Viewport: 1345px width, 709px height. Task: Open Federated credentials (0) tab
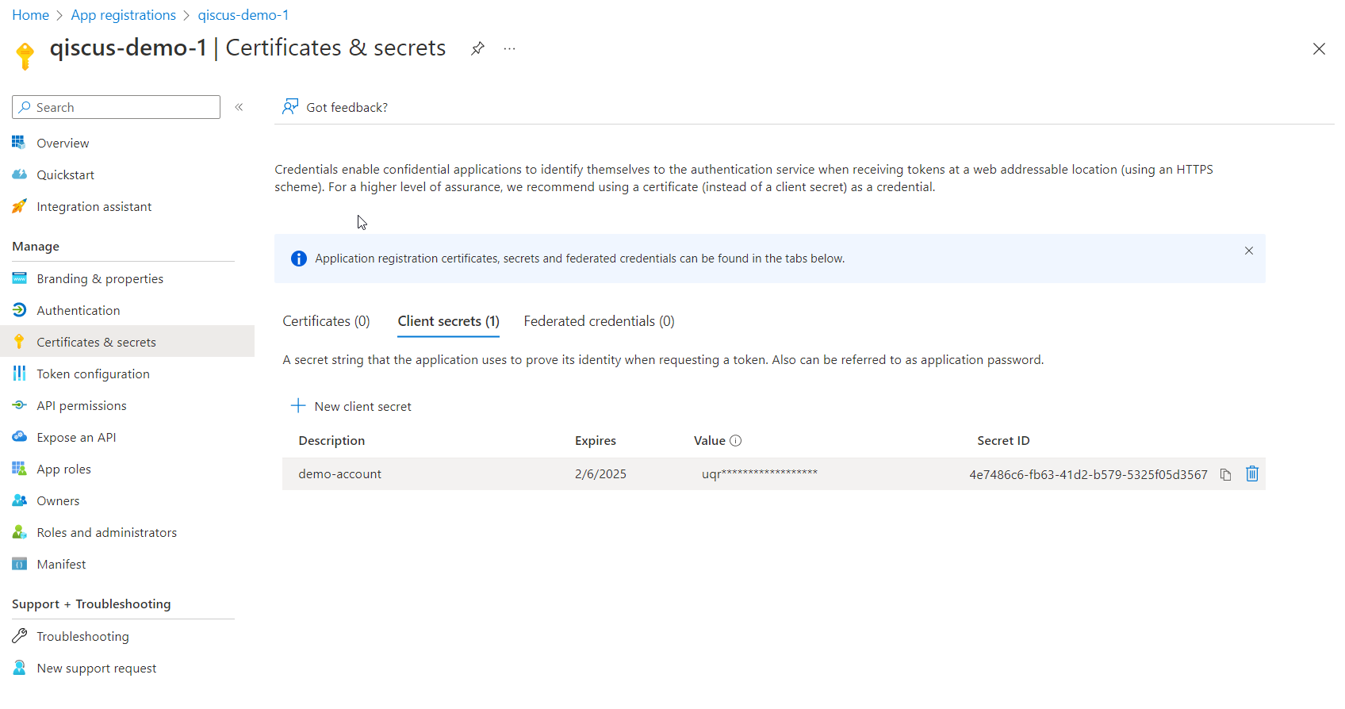599,321
